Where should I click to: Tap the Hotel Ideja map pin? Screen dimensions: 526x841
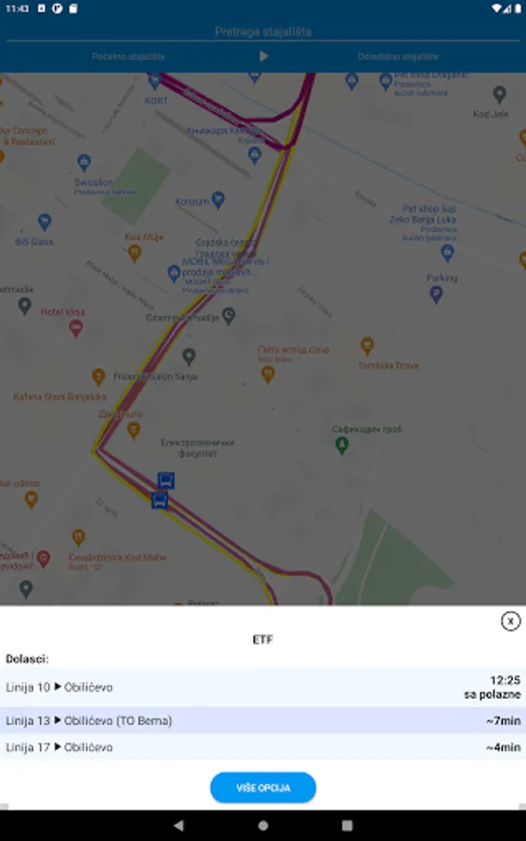76,328
